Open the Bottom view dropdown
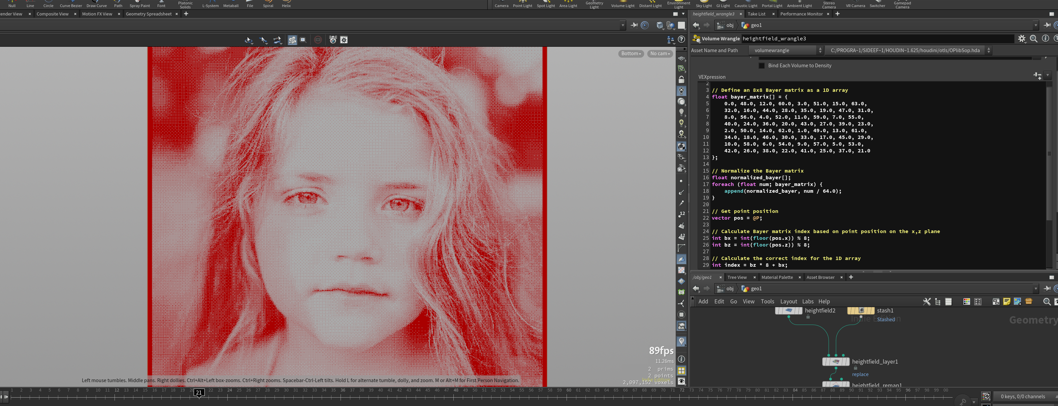Screen dimensions: 1058x406 (631, 54)
